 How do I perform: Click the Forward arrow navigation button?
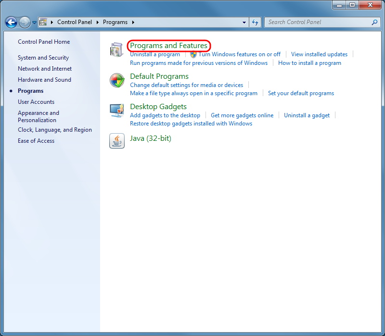tap(25, 22)
